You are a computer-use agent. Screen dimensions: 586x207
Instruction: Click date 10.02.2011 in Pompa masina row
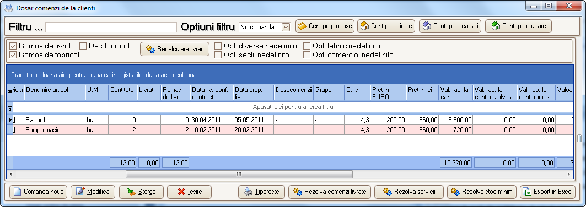[212, 130]
